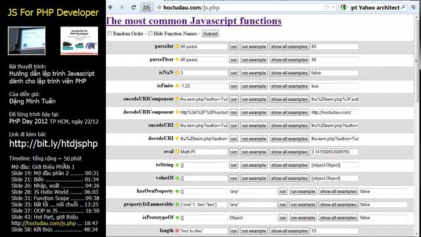Open 'The most common Javascript functions' heading link
This screenshot has width=421, height=237.
193,20
